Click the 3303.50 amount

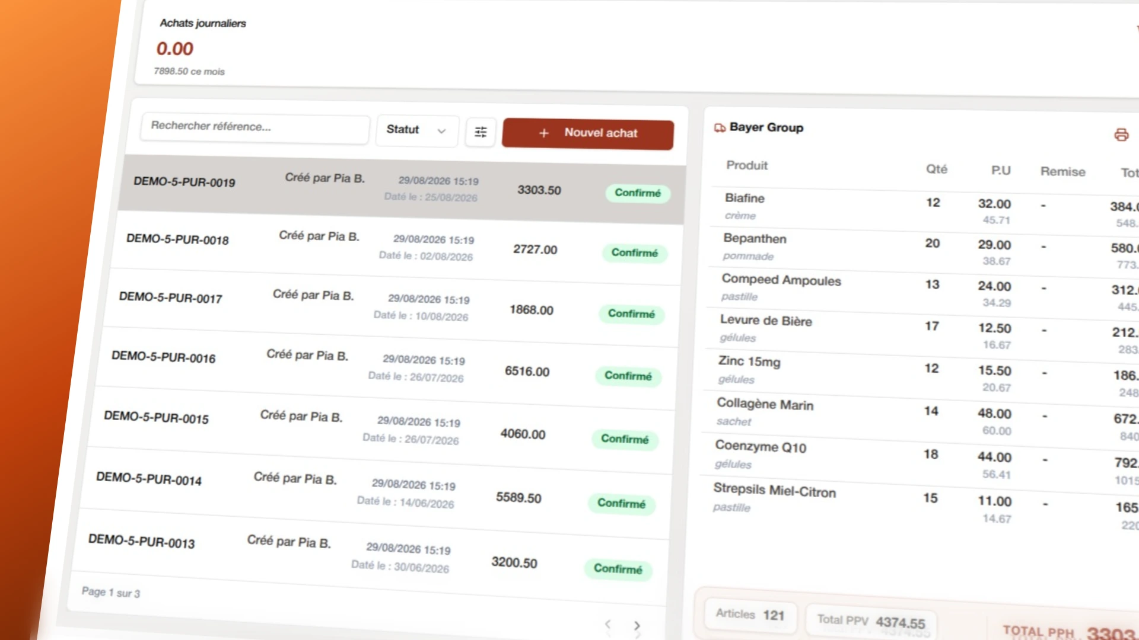tap(539, 190)
